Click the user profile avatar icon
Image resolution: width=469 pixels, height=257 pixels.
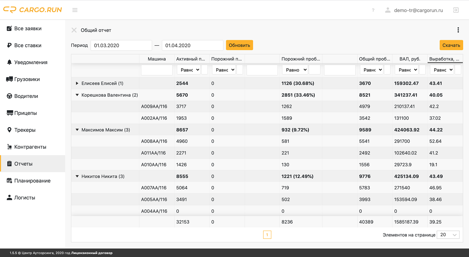point(388,10)
